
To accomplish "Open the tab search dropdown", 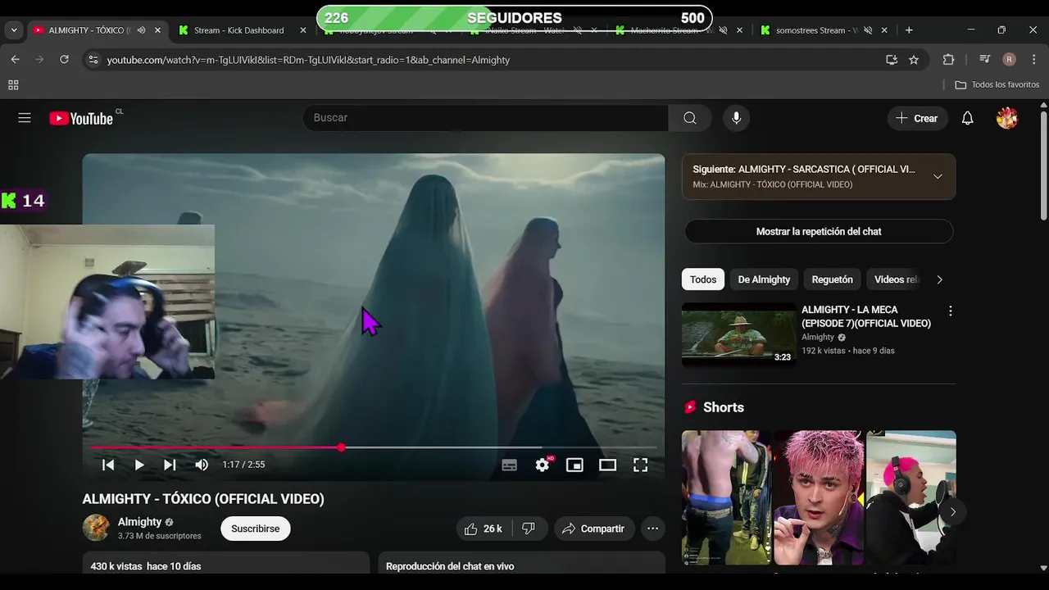I will point(14,30).
